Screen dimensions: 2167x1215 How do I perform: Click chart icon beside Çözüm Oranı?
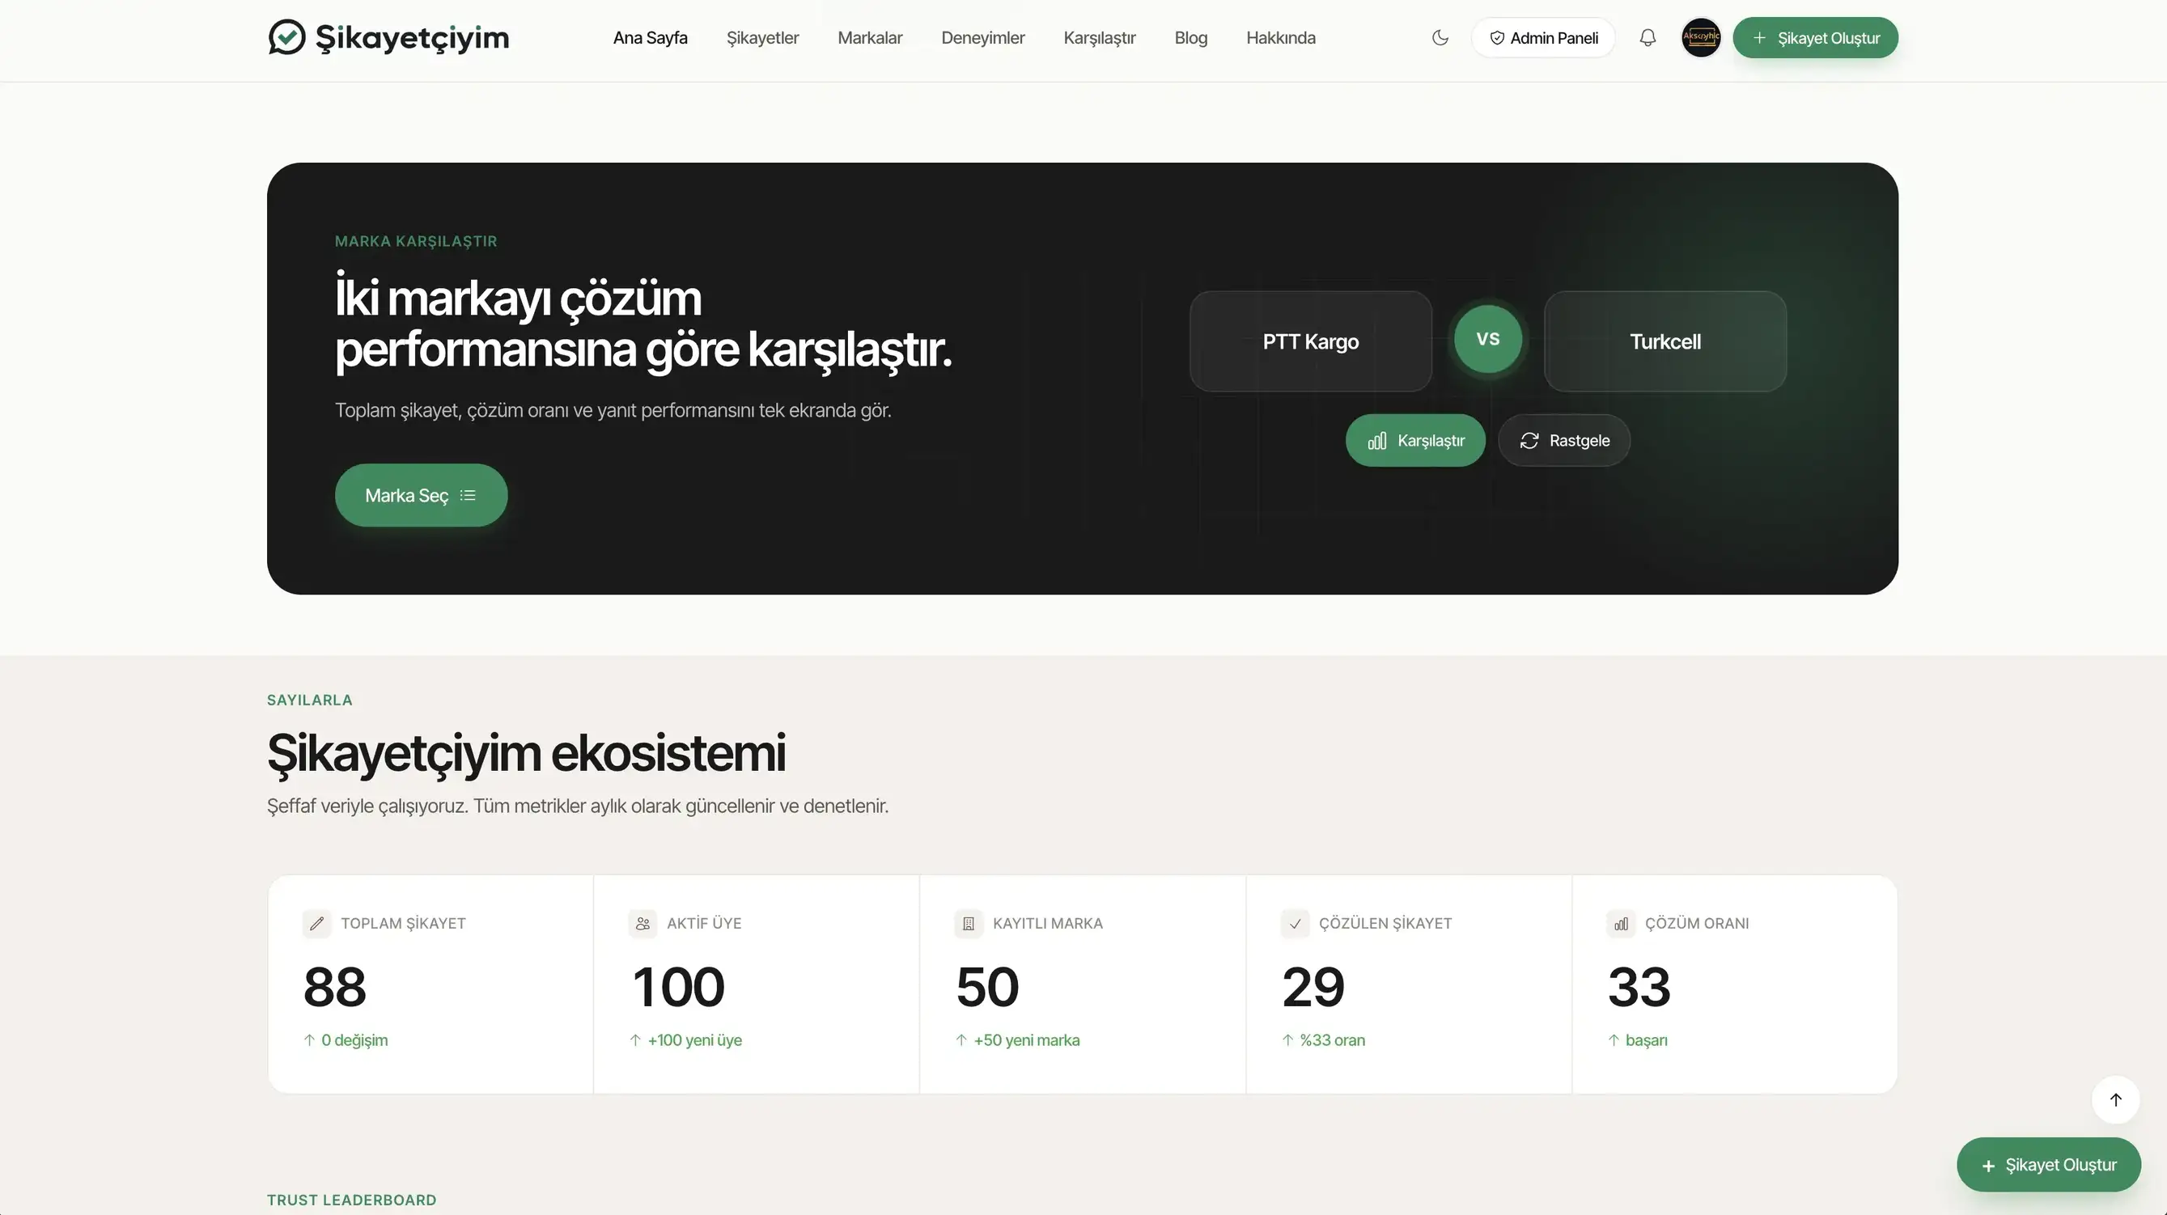(1621, 923)
